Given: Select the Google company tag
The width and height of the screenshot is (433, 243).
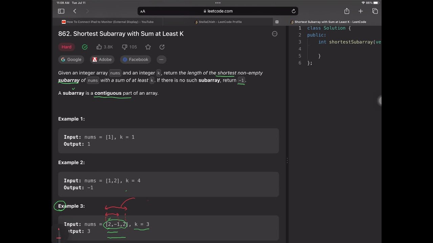Looking at the screenshot, I should pos(71,59).
